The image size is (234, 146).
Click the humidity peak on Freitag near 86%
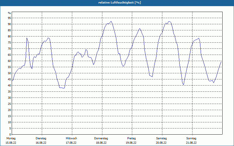click(140, 28)
